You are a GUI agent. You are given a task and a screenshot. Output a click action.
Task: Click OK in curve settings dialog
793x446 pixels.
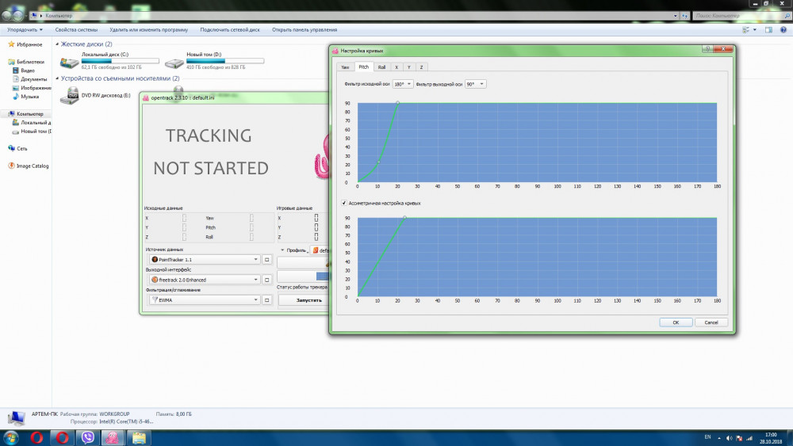coord(675,322)
